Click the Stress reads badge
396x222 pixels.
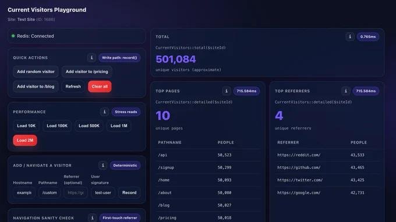(126, 112)
